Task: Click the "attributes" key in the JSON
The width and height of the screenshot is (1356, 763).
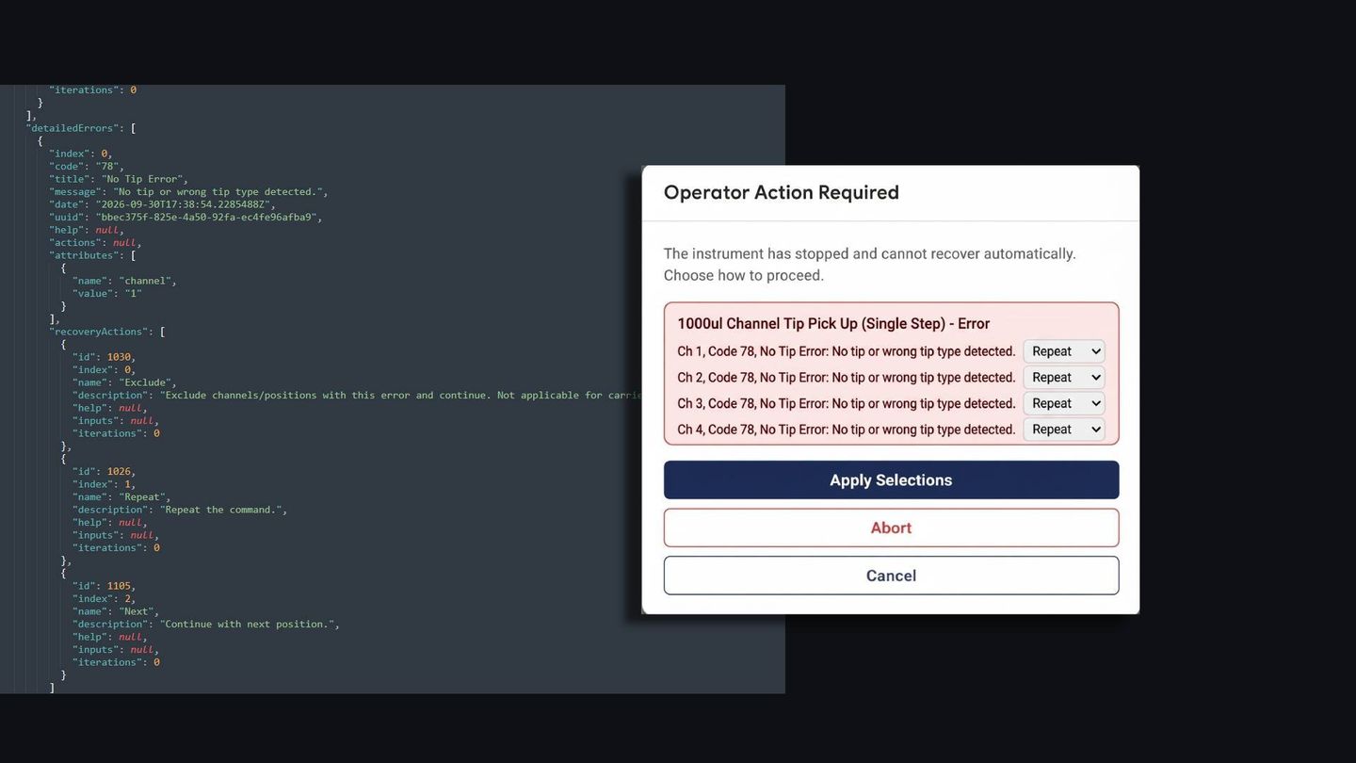Action: [81, 255]
